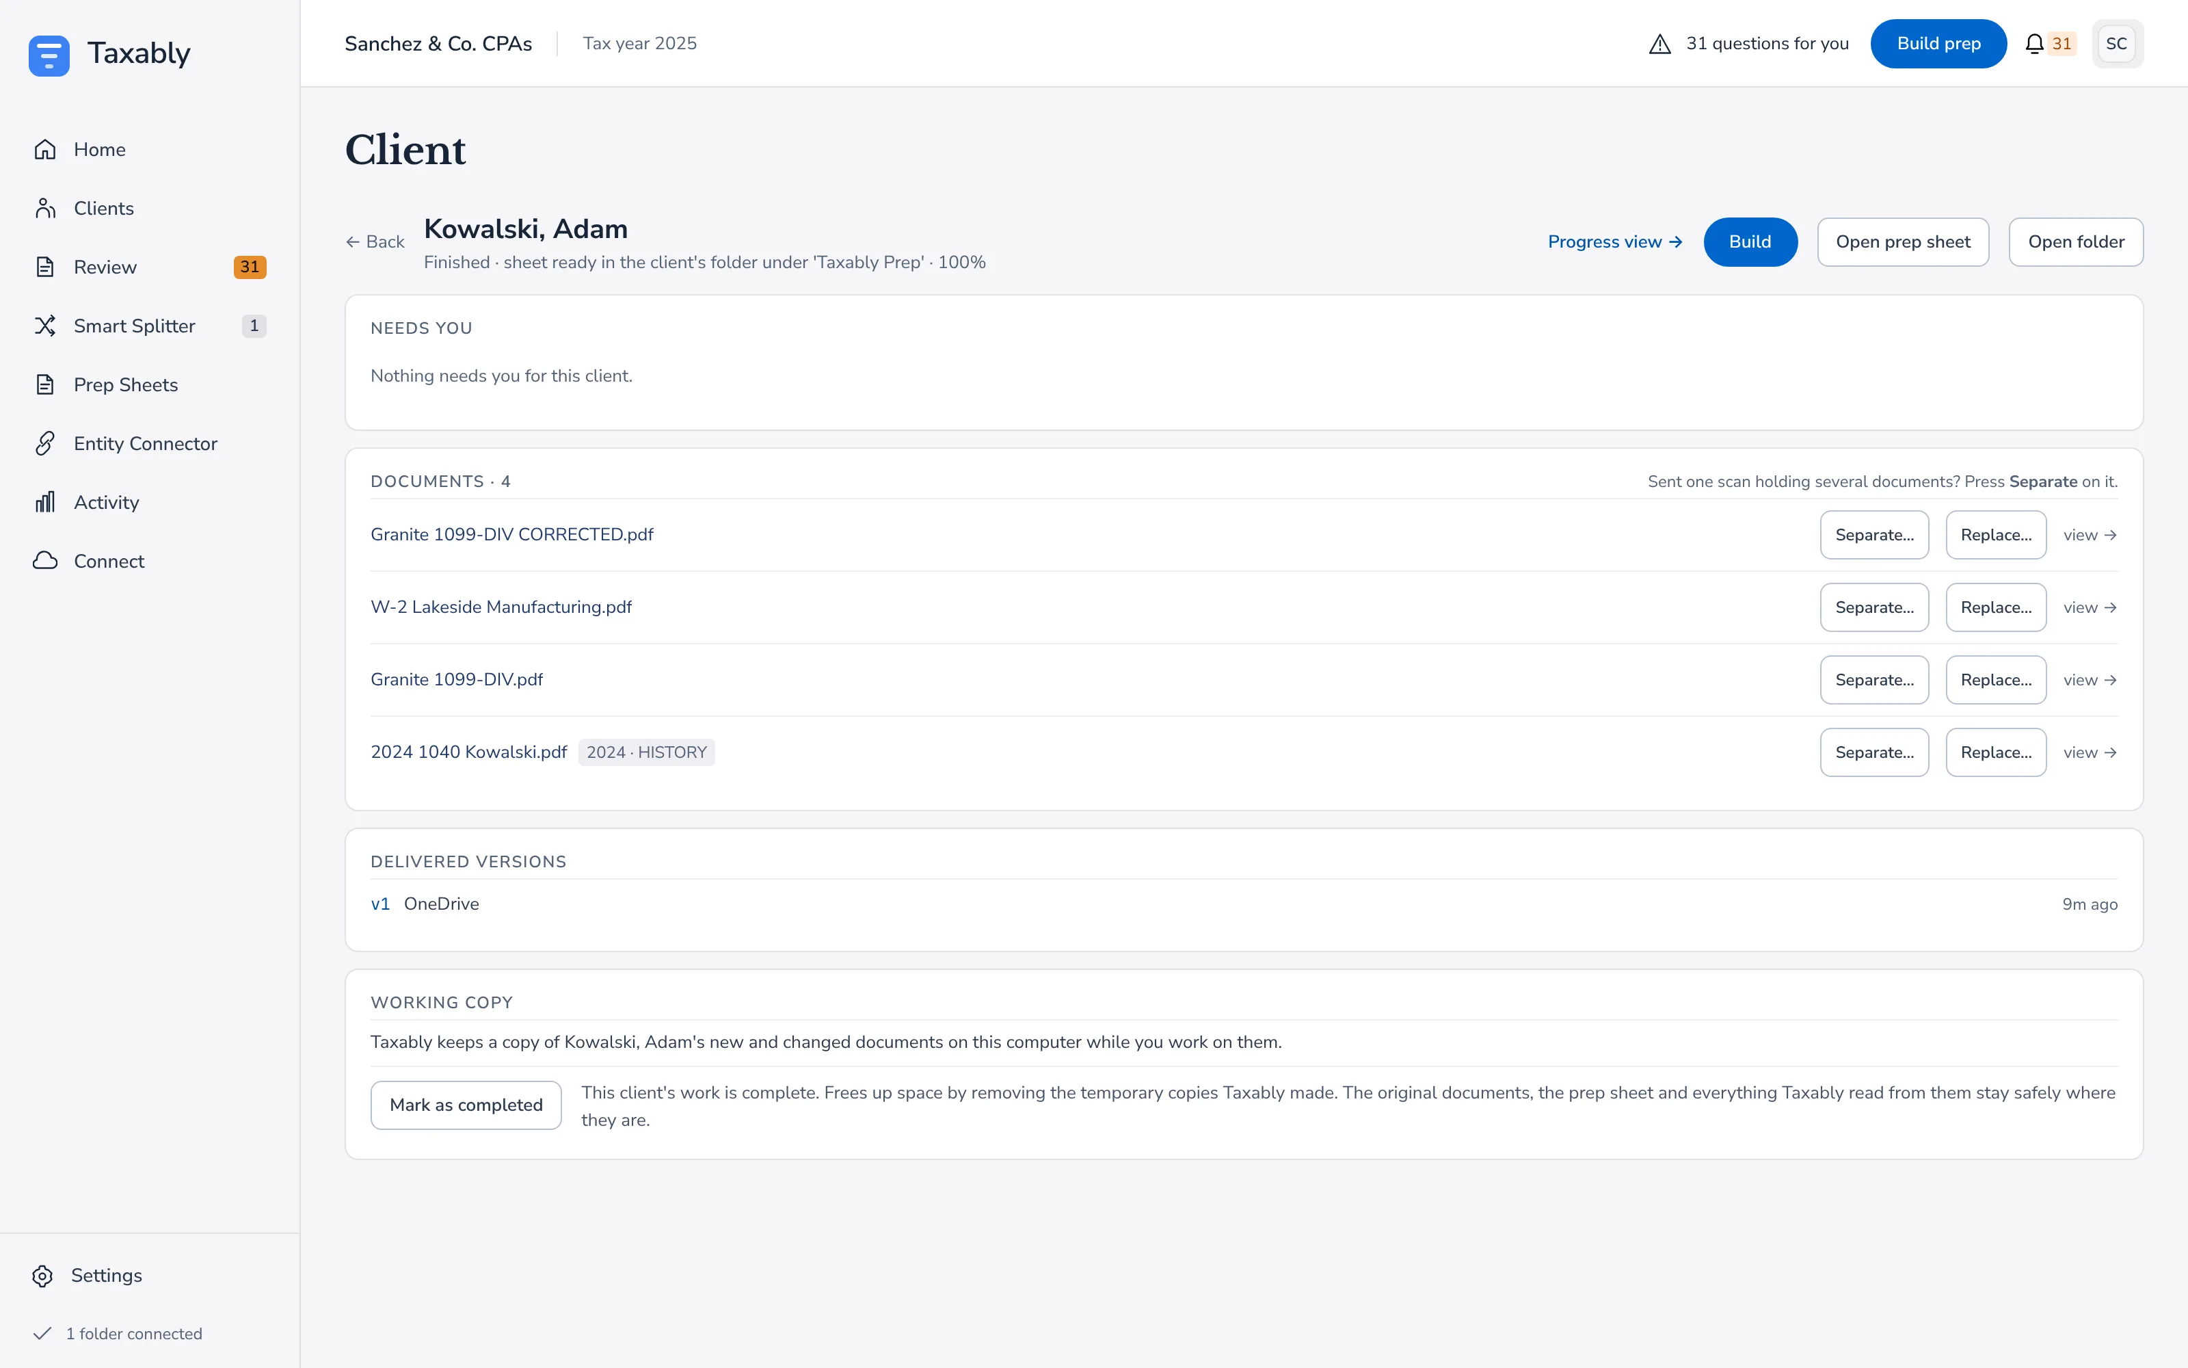Go Back to the client list

[375, 241]
